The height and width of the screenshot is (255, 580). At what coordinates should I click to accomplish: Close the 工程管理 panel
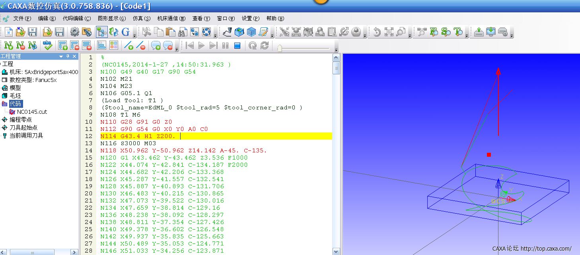coord(74,56)
